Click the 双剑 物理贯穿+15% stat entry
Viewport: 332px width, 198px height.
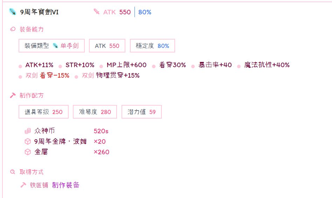[x=111, y=76]
